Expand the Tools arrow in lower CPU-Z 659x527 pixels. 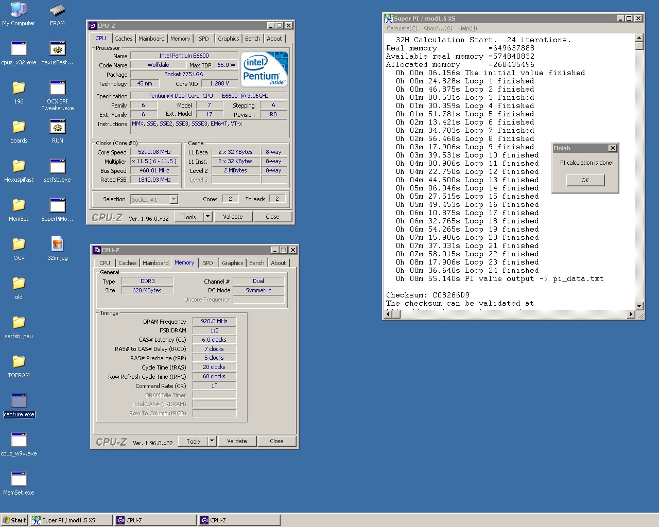(212, 441)
